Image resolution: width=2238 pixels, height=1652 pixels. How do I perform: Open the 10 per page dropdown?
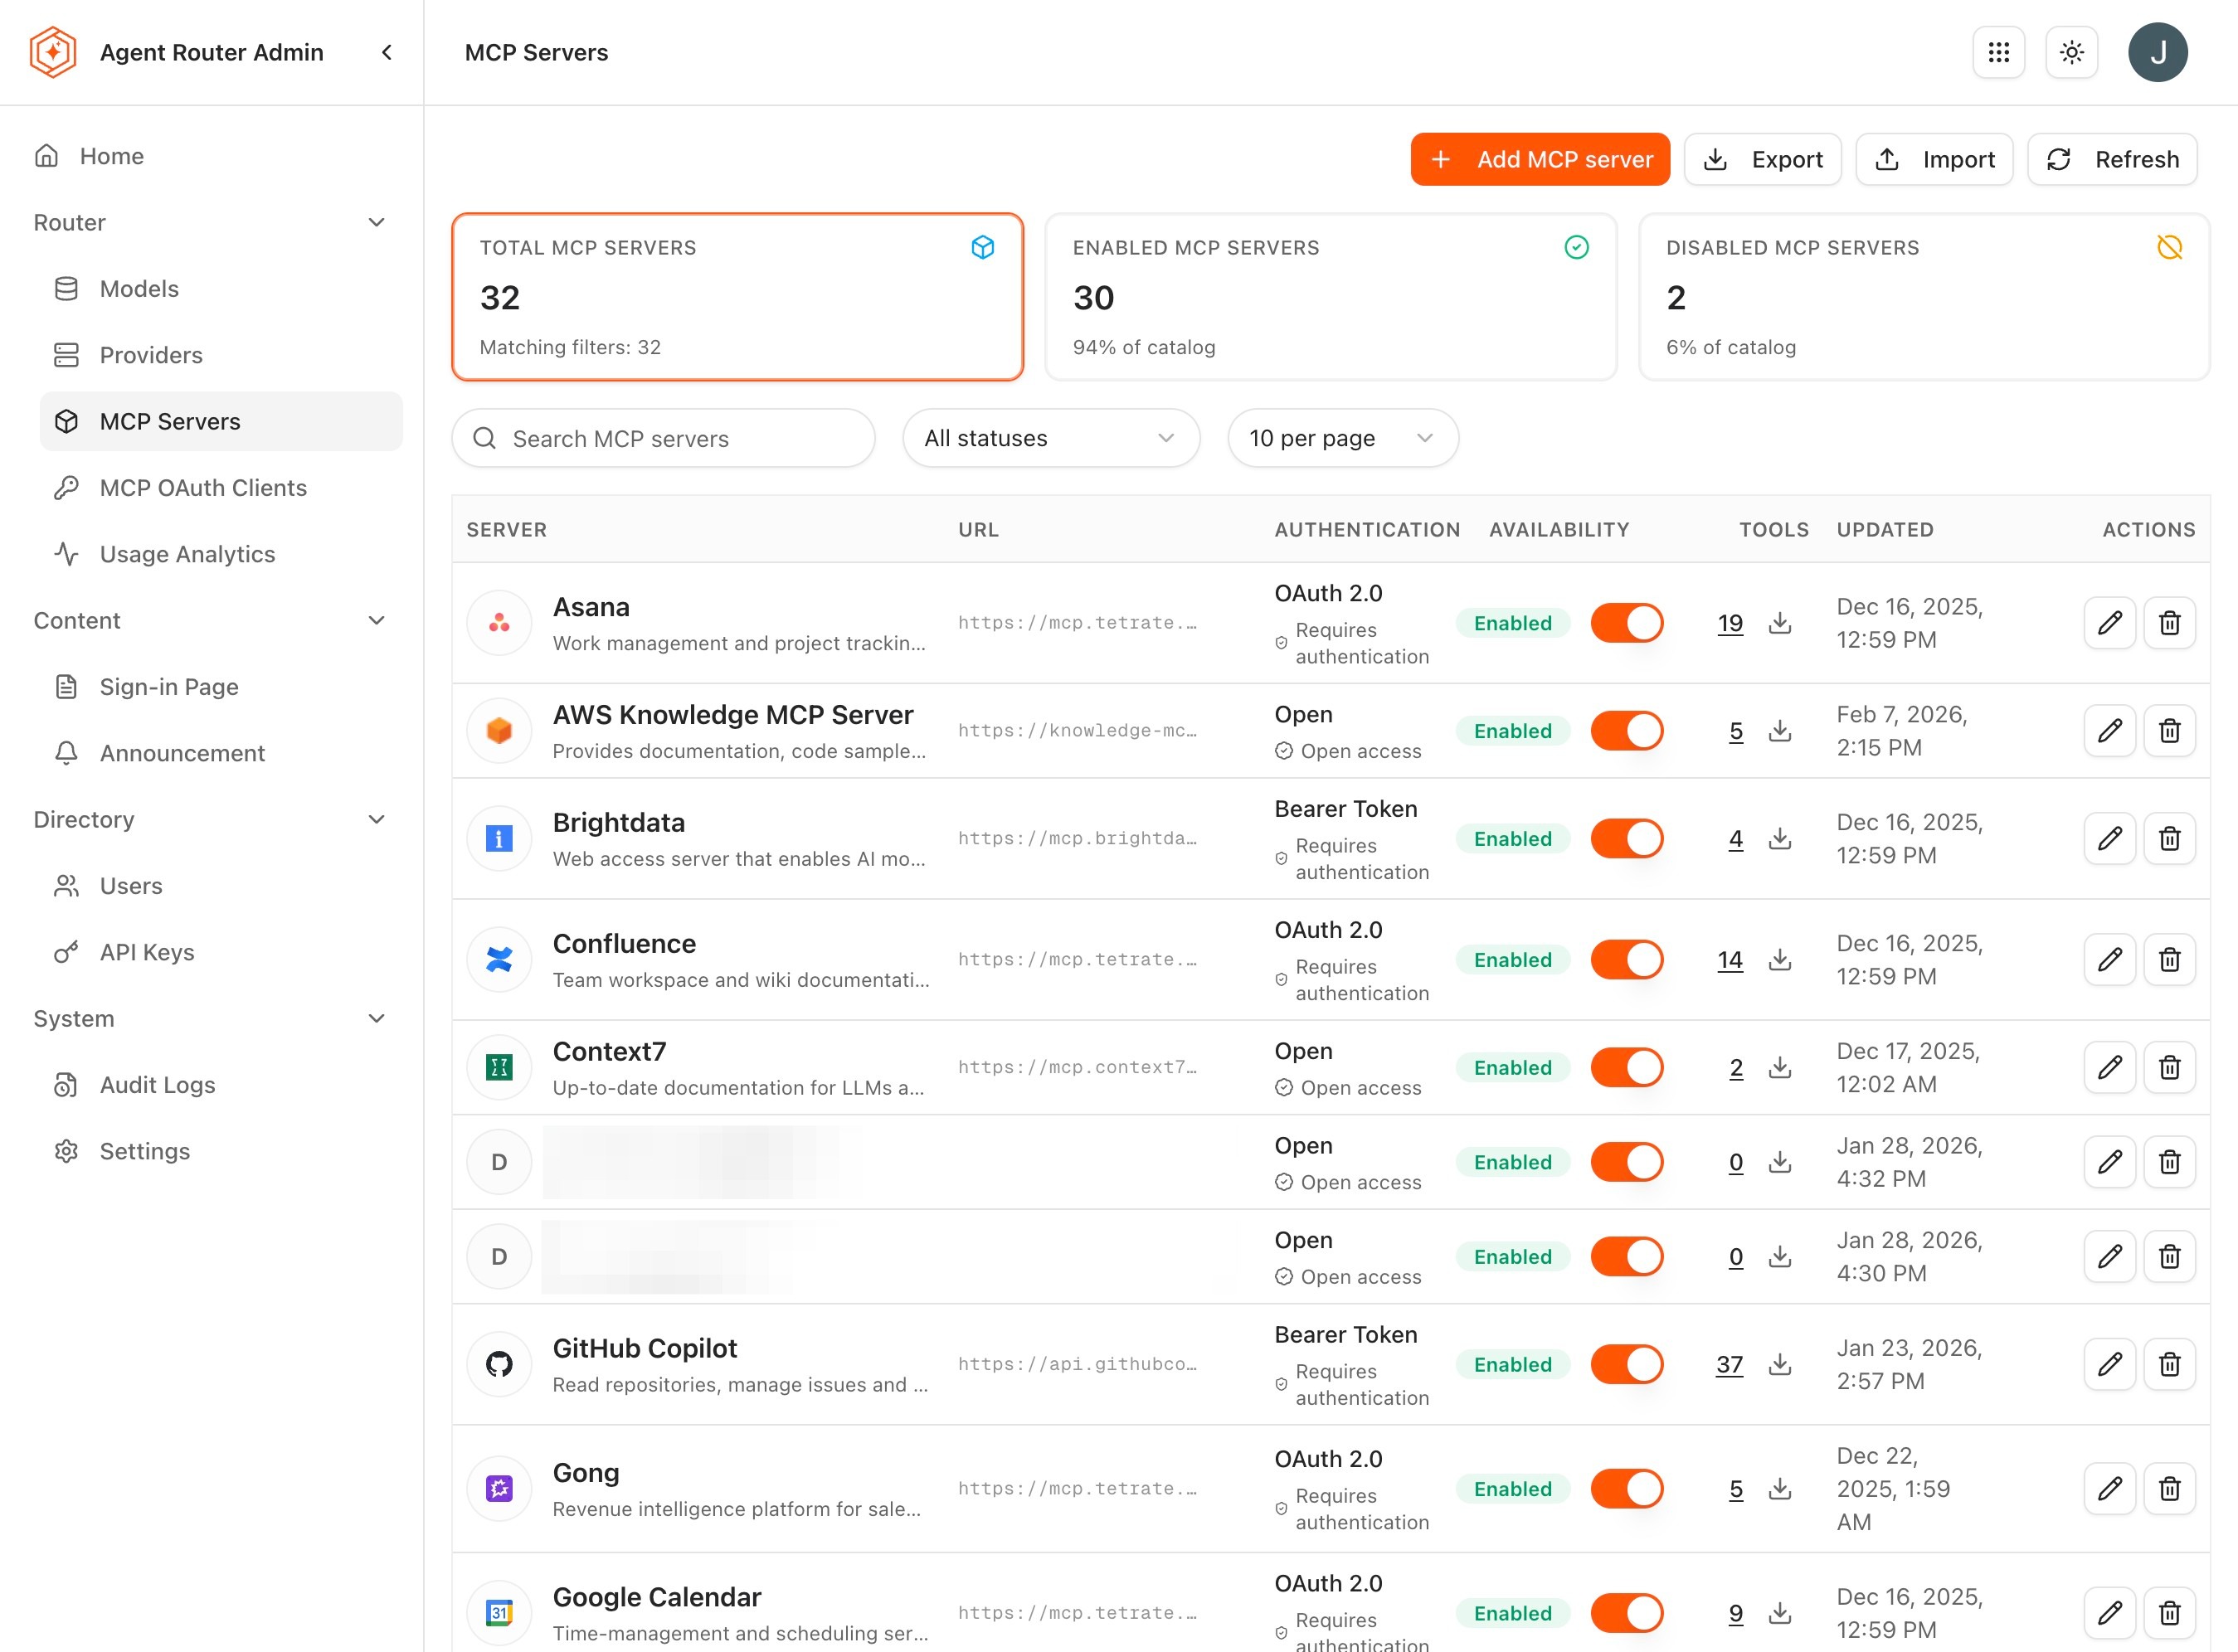[1342, 439]
